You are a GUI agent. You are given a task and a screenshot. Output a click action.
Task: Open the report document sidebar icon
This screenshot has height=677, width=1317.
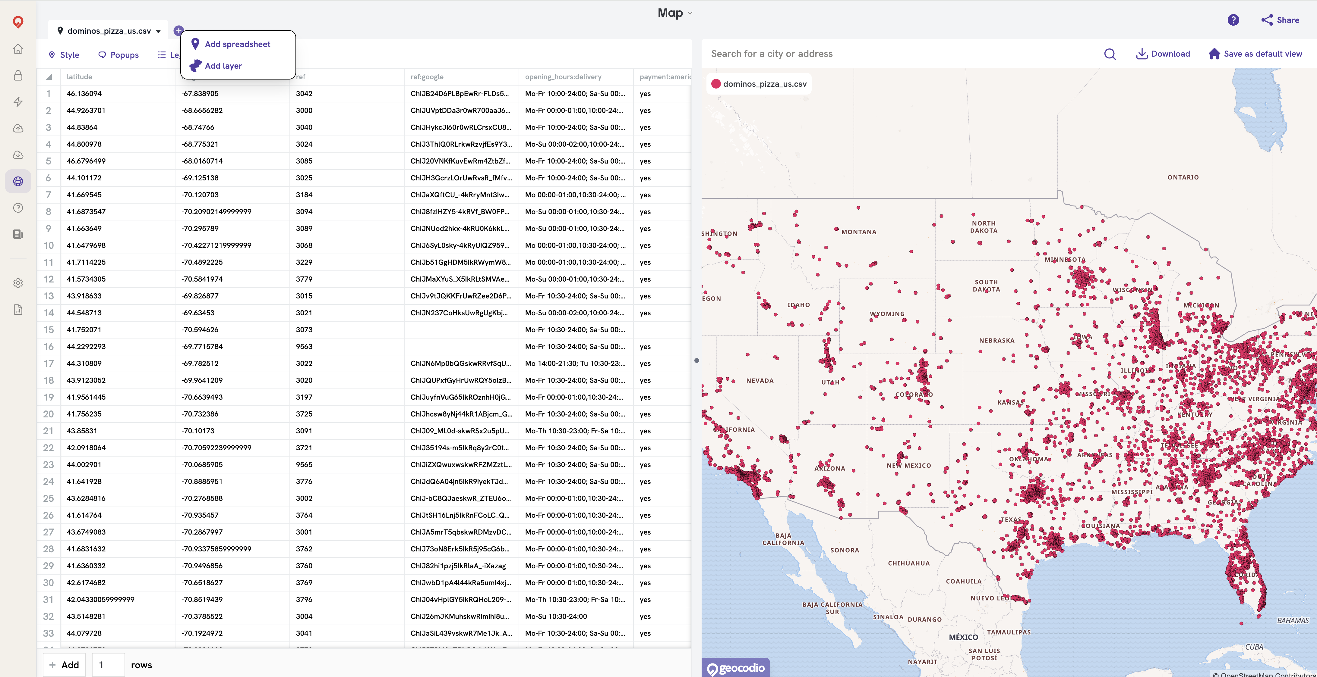[x=18, y=309]
